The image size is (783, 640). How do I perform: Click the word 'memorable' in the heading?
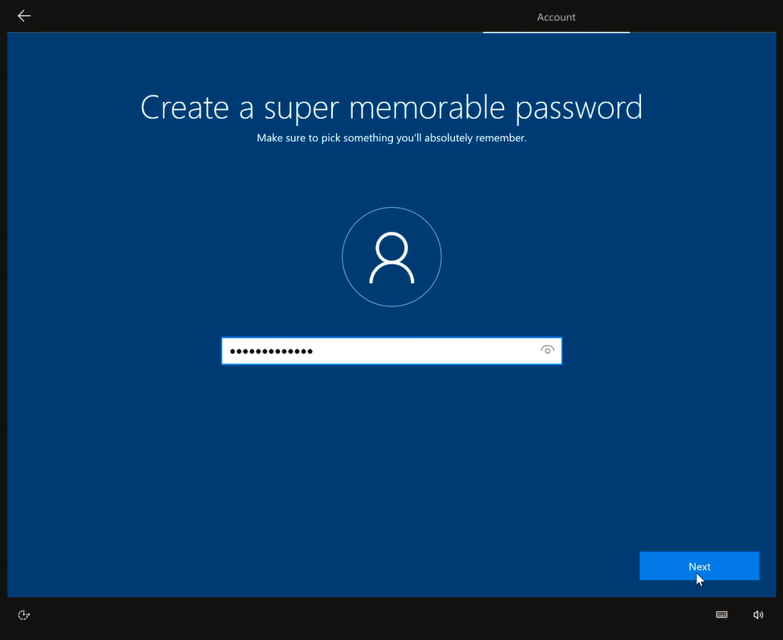(424, 107)
